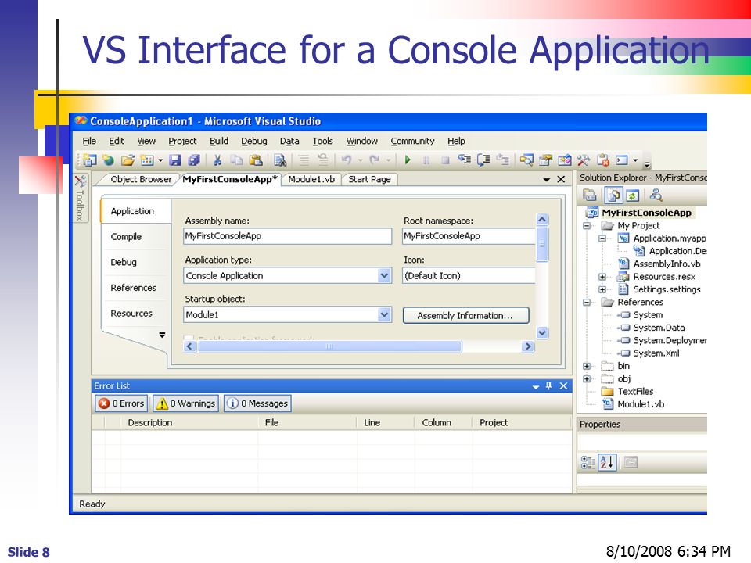
Task: Start debugging with the green play icon
Action: (408, 160)
